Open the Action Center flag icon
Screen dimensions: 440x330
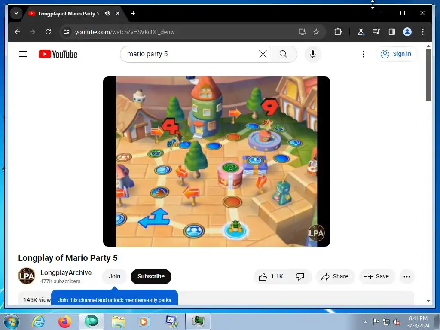(x=376, y=322)
